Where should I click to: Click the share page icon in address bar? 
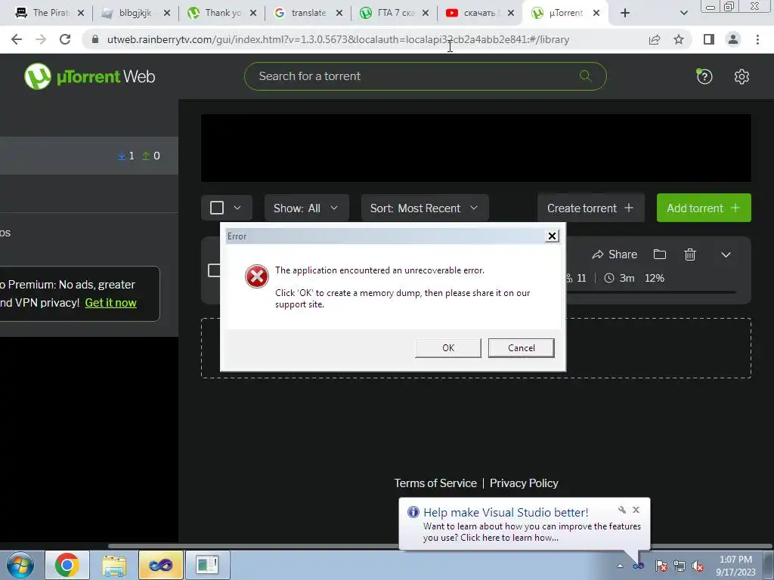coord(655,39)
